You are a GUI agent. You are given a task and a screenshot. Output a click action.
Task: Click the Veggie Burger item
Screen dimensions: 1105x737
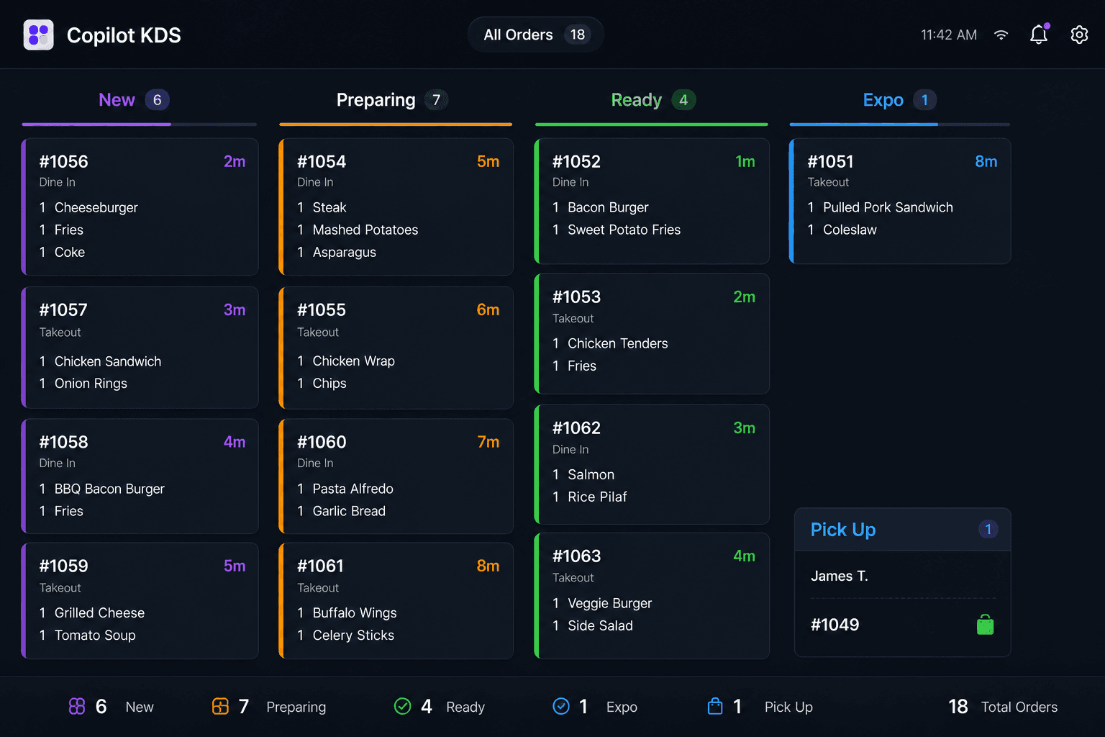(x=602, y=603)
